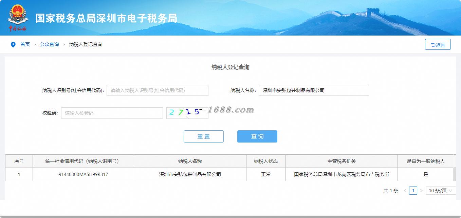Select 深圳市安弘包装制品有限公司 table cell
Viewport: 461px width, 218px height.
click(190, 174)
